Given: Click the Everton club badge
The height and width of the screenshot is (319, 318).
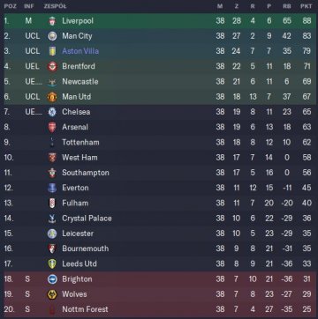Looking at the screenshot, I should coord(52,188).
